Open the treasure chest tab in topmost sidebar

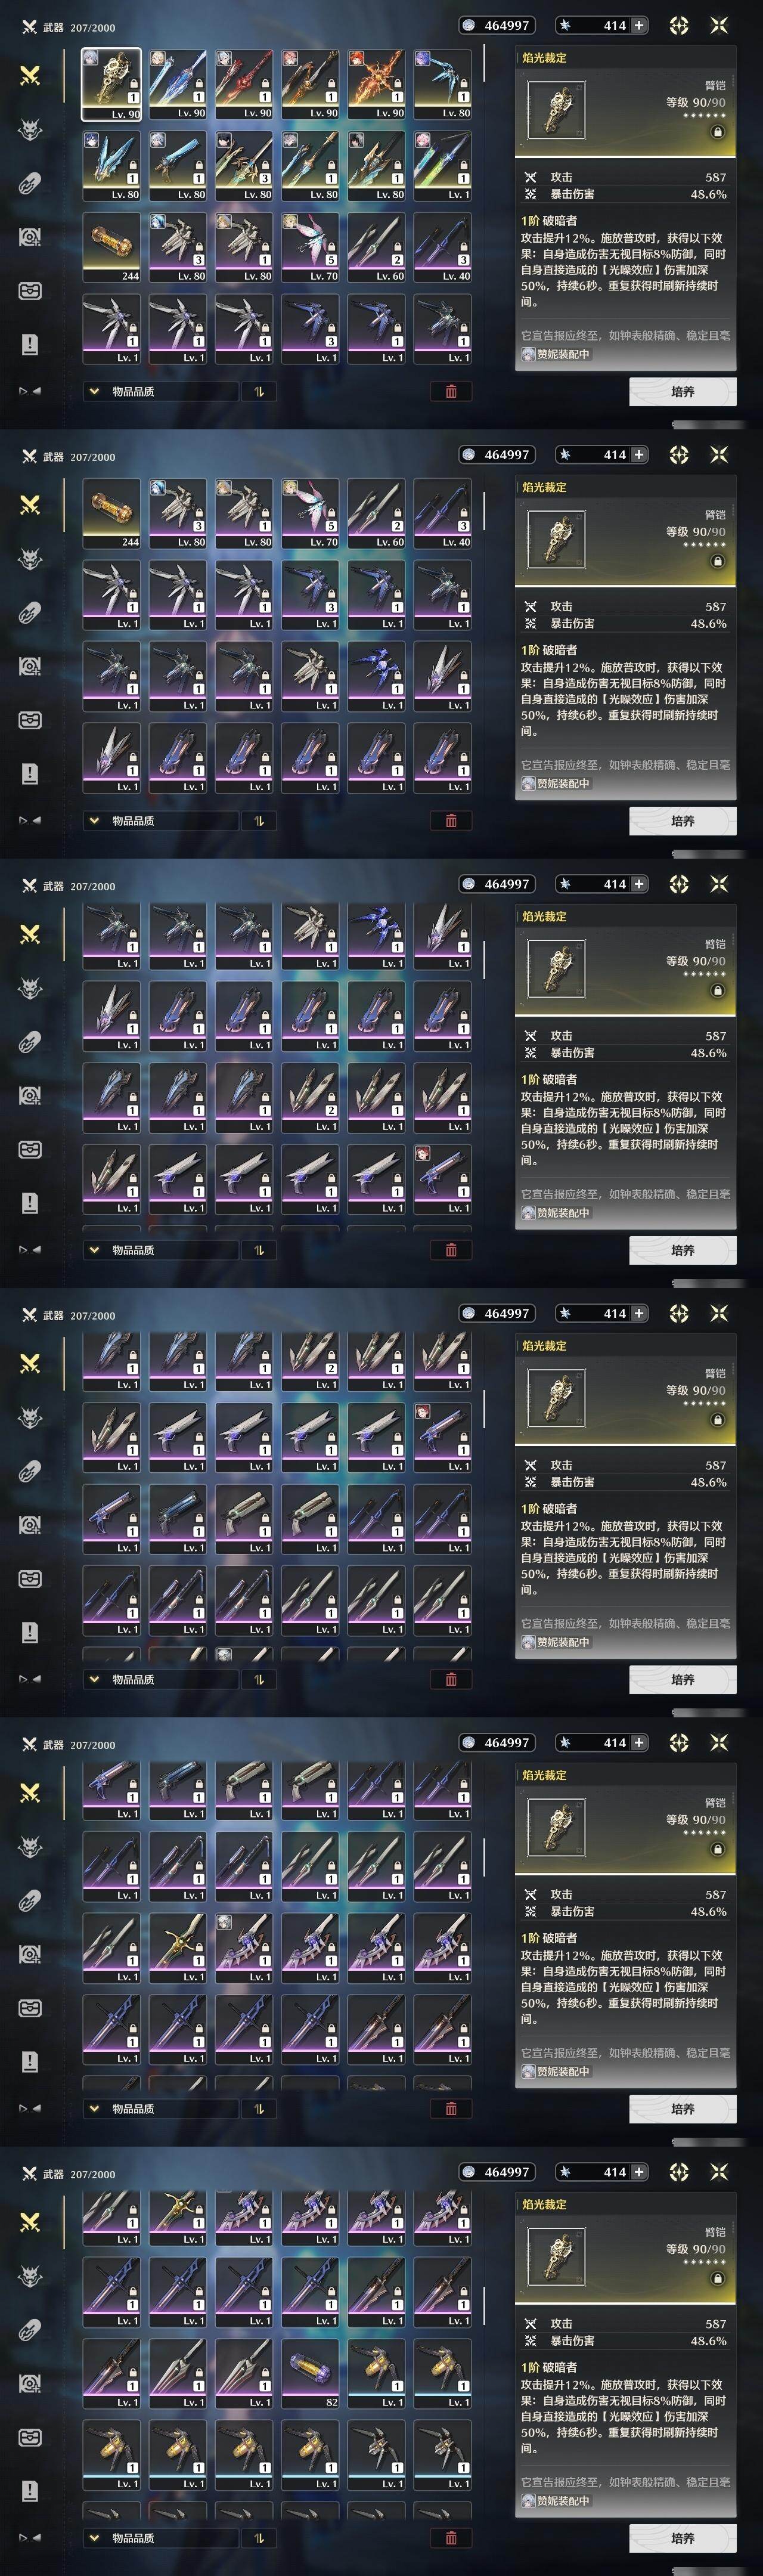coord(30,291)
